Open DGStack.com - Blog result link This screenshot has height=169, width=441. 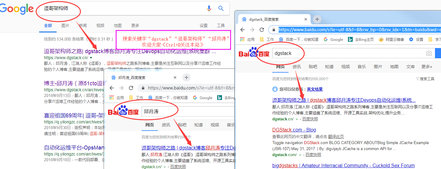tap(294, 130)
